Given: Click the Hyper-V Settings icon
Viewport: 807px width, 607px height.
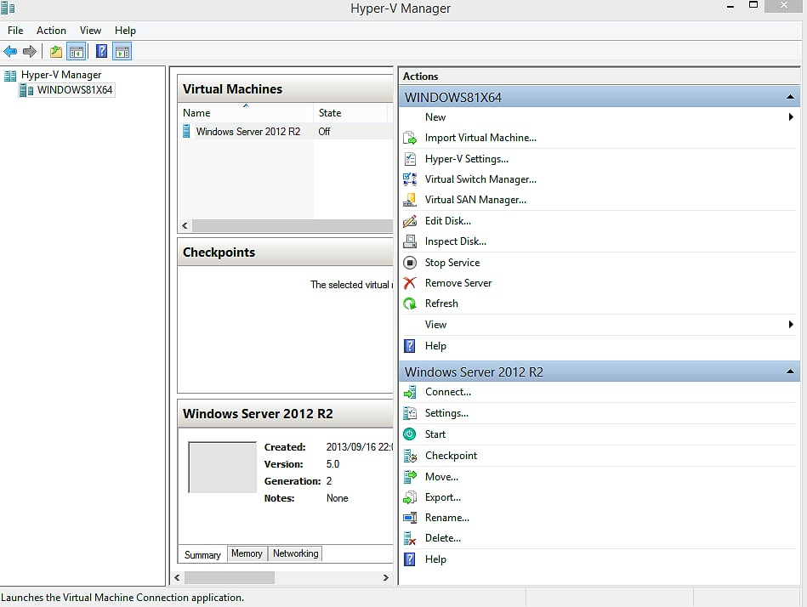Looking at the screenshot, I should point(410,159).
